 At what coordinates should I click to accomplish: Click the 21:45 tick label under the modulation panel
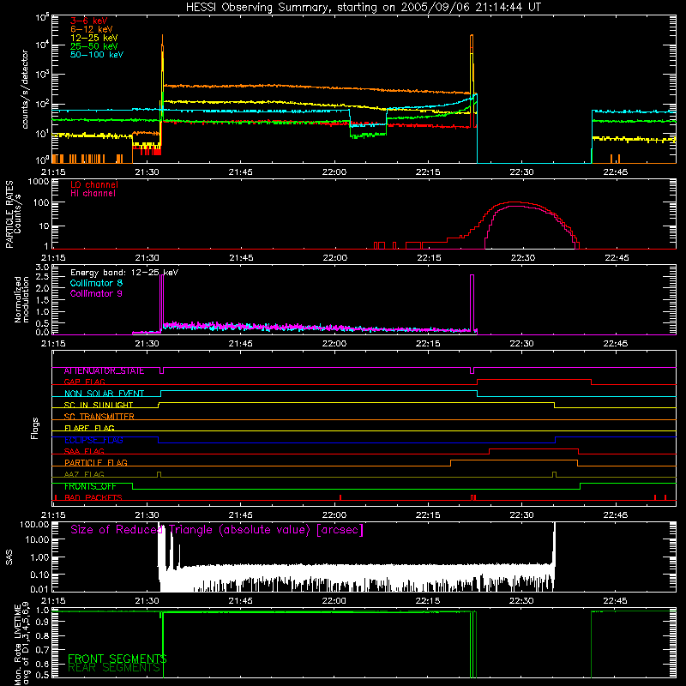tap(241, 344)
